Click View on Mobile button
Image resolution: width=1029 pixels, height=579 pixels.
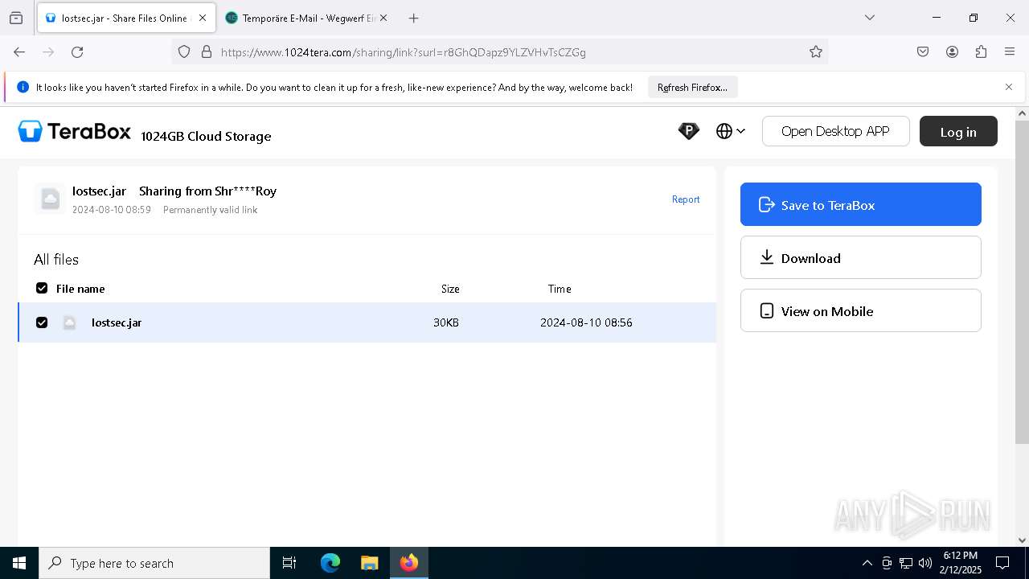pos(861,310)
